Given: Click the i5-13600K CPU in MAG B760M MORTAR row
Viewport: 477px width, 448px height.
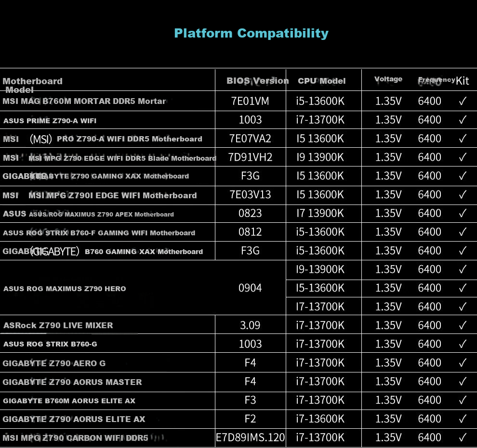Looking at the screenshot, I should (320, 101).
